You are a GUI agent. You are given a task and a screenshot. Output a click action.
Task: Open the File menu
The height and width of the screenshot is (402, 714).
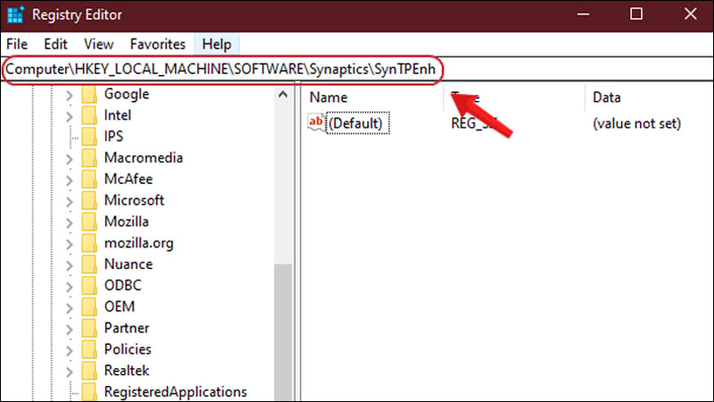(x=17, y=44)
